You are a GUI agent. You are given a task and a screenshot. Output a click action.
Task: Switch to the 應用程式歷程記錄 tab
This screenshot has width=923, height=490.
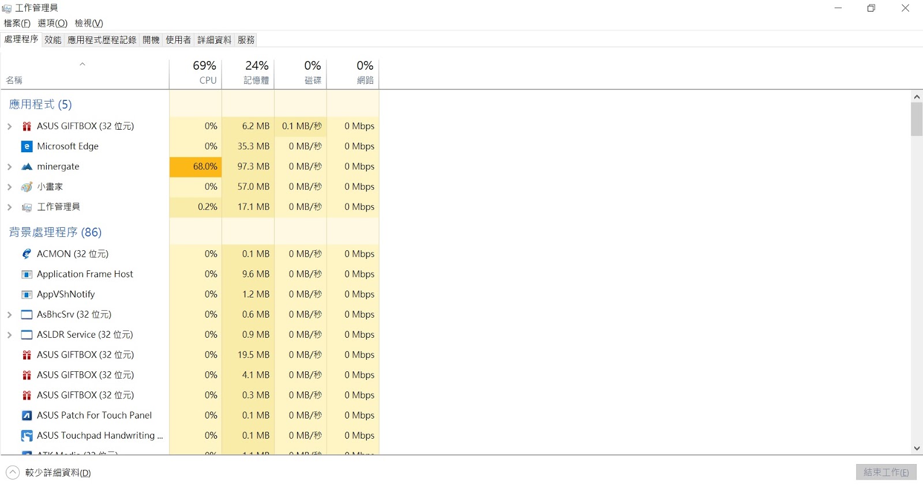pos(102,40)
